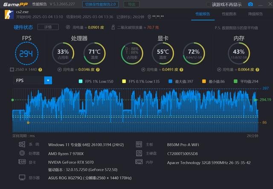The image size is (273, 189).
Task: Click the GPU usage 88% gauge
Action: click(132, 53)
